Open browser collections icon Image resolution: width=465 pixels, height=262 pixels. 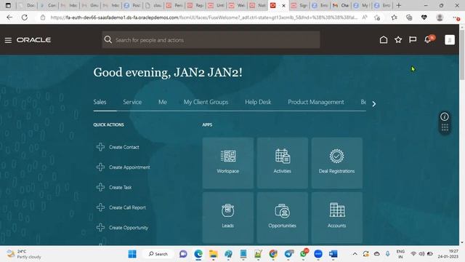pos(409,17)
